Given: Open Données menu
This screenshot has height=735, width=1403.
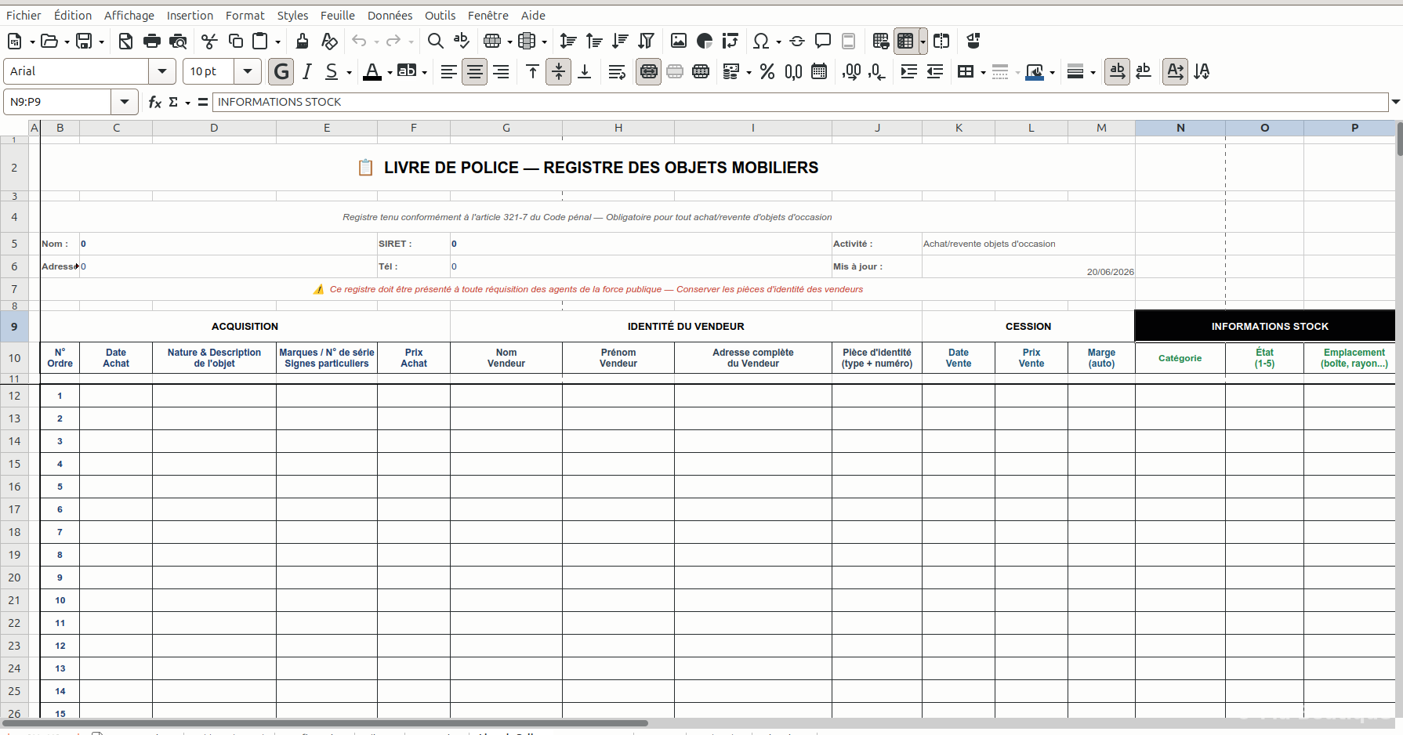Looking at the screenshot, I should pyautogui.click(x=390, y=15).
